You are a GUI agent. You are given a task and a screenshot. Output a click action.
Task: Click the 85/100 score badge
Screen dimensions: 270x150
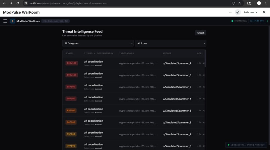[71, 111]
